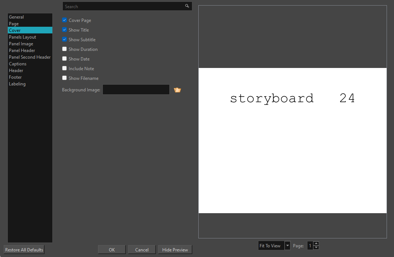Viewport: 394px width, 257px height.
Task: Open the Panels Layout settings
Action: [30, 37]
